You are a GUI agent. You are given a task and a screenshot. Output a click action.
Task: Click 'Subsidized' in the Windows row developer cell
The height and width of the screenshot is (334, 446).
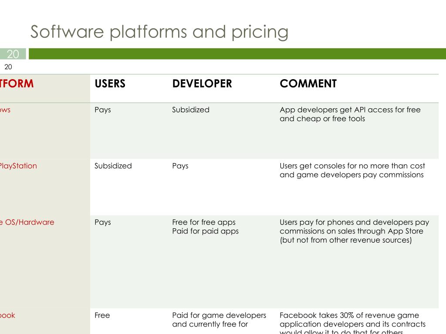pyautogui.click(x=191, y=110)
